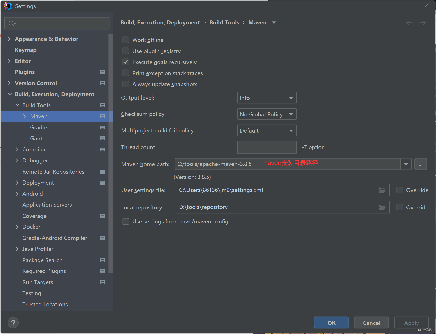Screen dimensions: 436x334
Task: Select Gradle in the settings tree
Action: (38, 127)
